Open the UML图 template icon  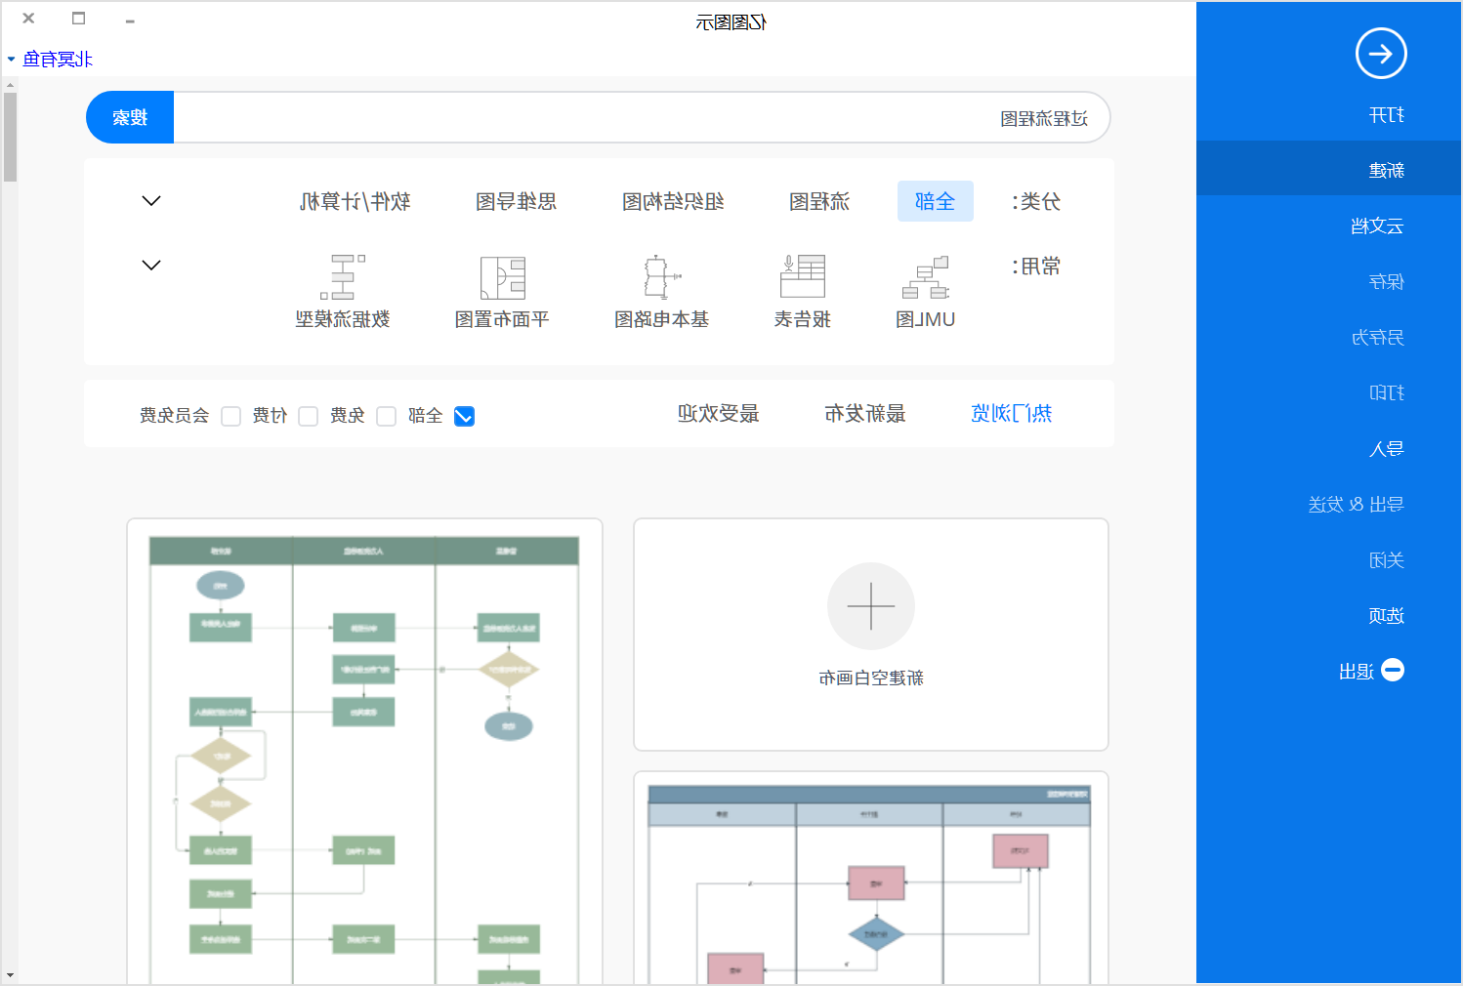925,277
